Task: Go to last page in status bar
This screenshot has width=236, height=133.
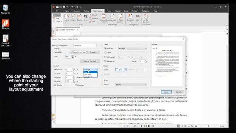Action: click(x=145, y=126)
